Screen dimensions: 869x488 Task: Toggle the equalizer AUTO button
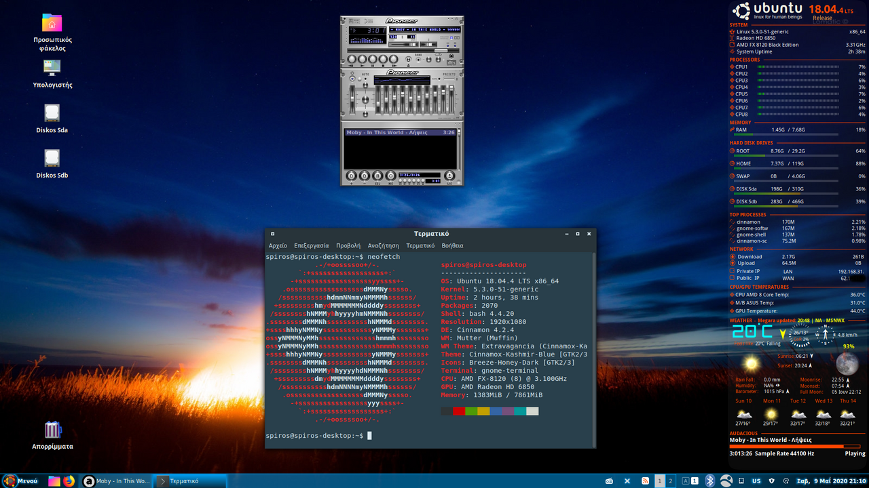(x=365, y=79)
